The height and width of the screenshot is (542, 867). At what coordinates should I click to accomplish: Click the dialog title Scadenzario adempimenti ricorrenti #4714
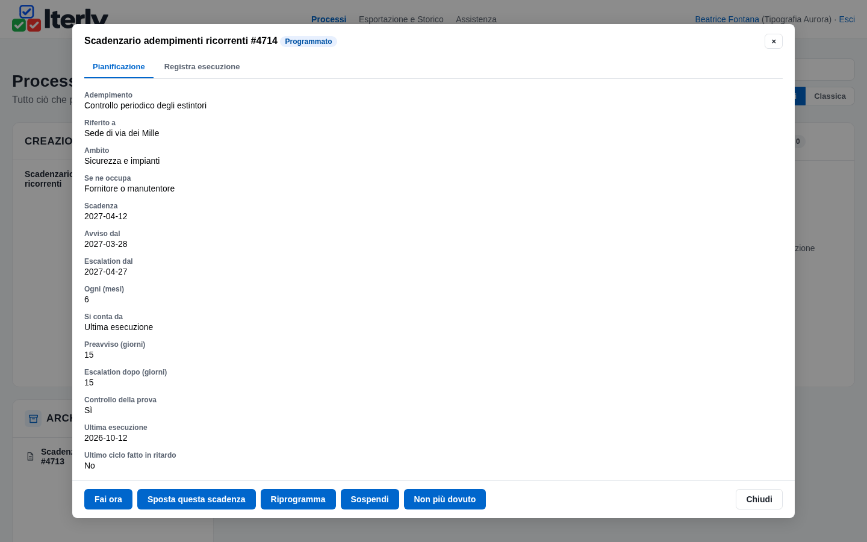point(181,41)
